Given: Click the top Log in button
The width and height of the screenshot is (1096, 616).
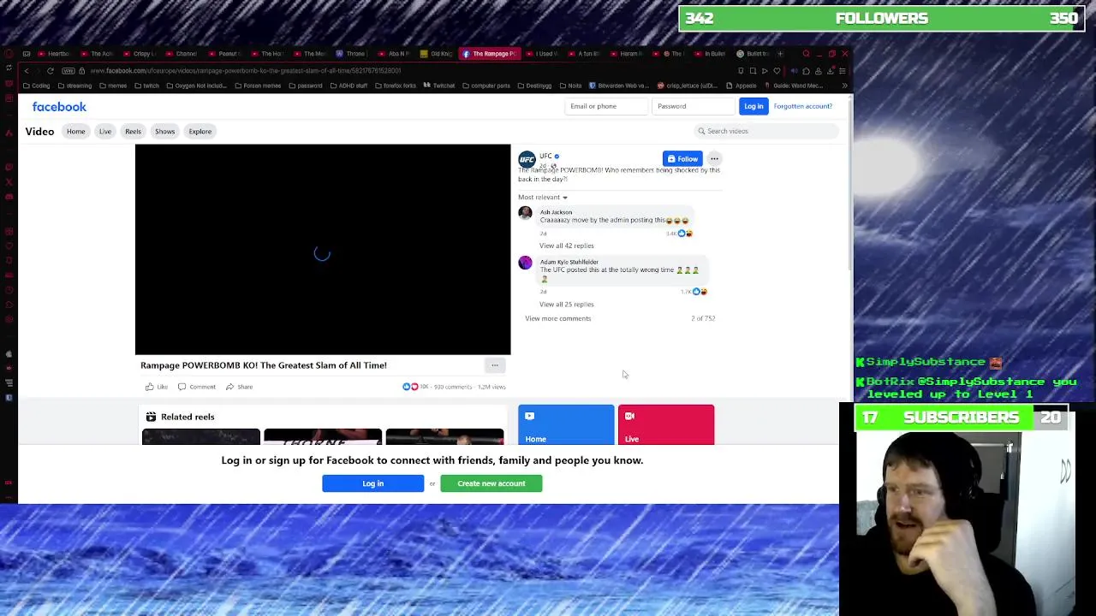Looking at the screenshot, I should click(753, 106).
